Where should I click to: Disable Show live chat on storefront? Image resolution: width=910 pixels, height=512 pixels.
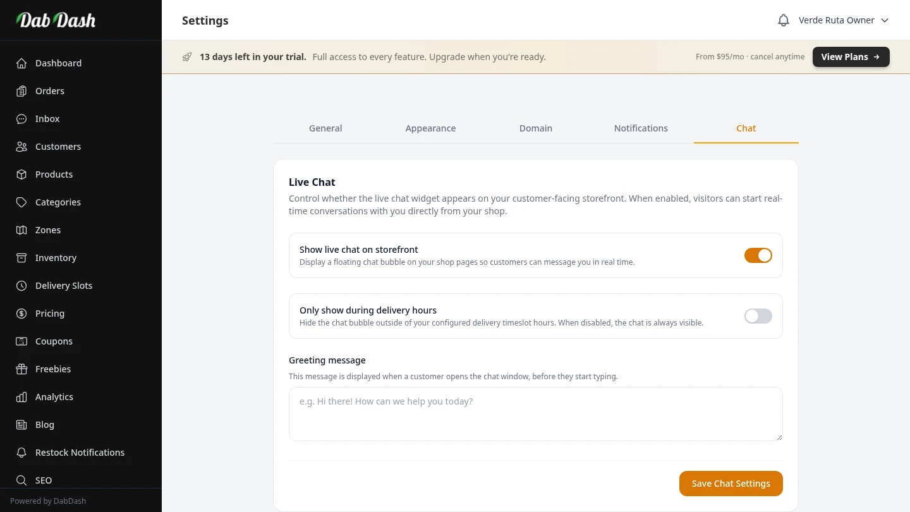tap(758, 255)
